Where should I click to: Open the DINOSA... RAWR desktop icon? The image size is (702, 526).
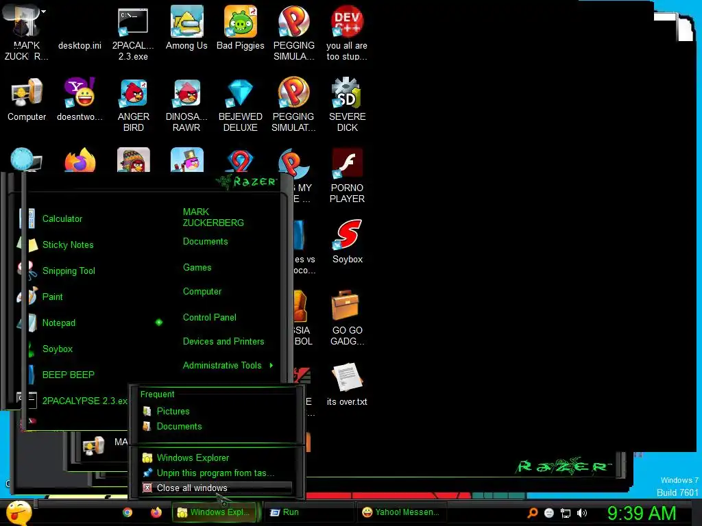click(x=186, y=105)
